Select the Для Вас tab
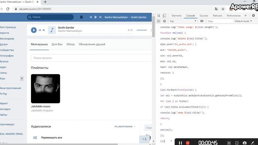This screenshot has width=258, height=145. pos(57,44)
